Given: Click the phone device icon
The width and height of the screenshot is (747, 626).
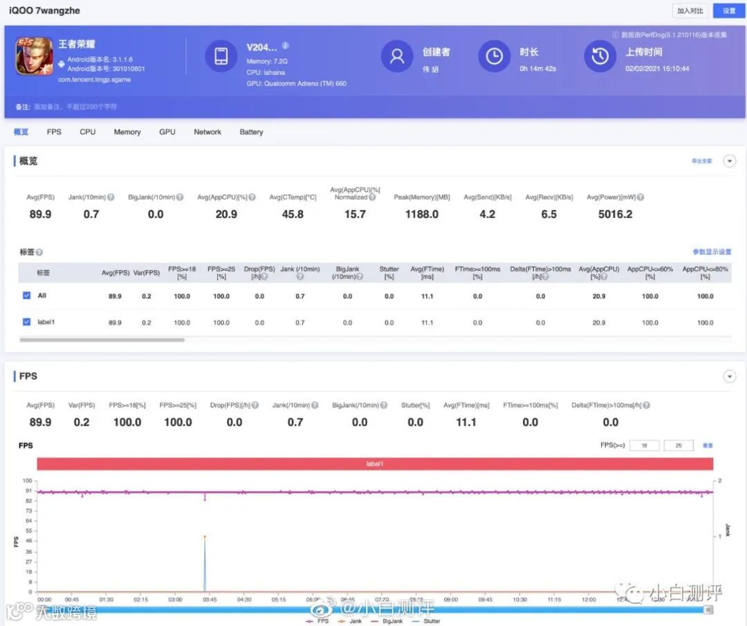Looking at the screenshot, I should pyautogui.click(x=221, y=56).
